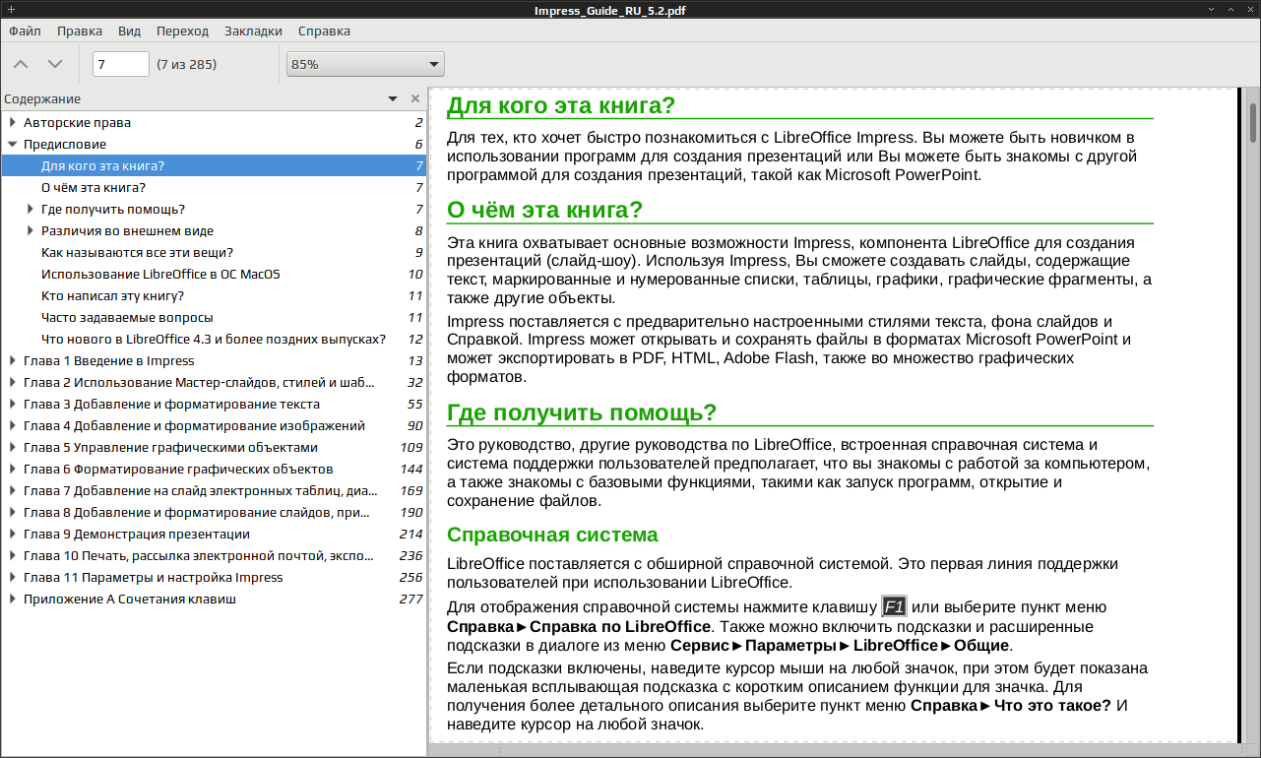Click page number 277 in contents
Image resolution: width=1261 pixels, height=758 pixels.
pos(410,599)
